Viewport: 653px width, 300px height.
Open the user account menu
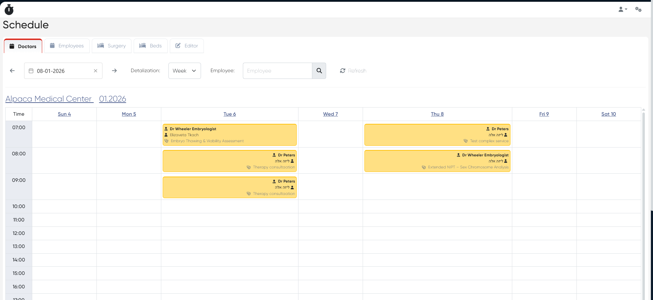coord(623,10)
